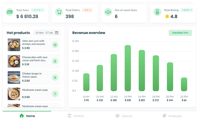Viewport: 198px width, 121px height.
Task: Click the calendar icon in Hot products
Action: 57,33
